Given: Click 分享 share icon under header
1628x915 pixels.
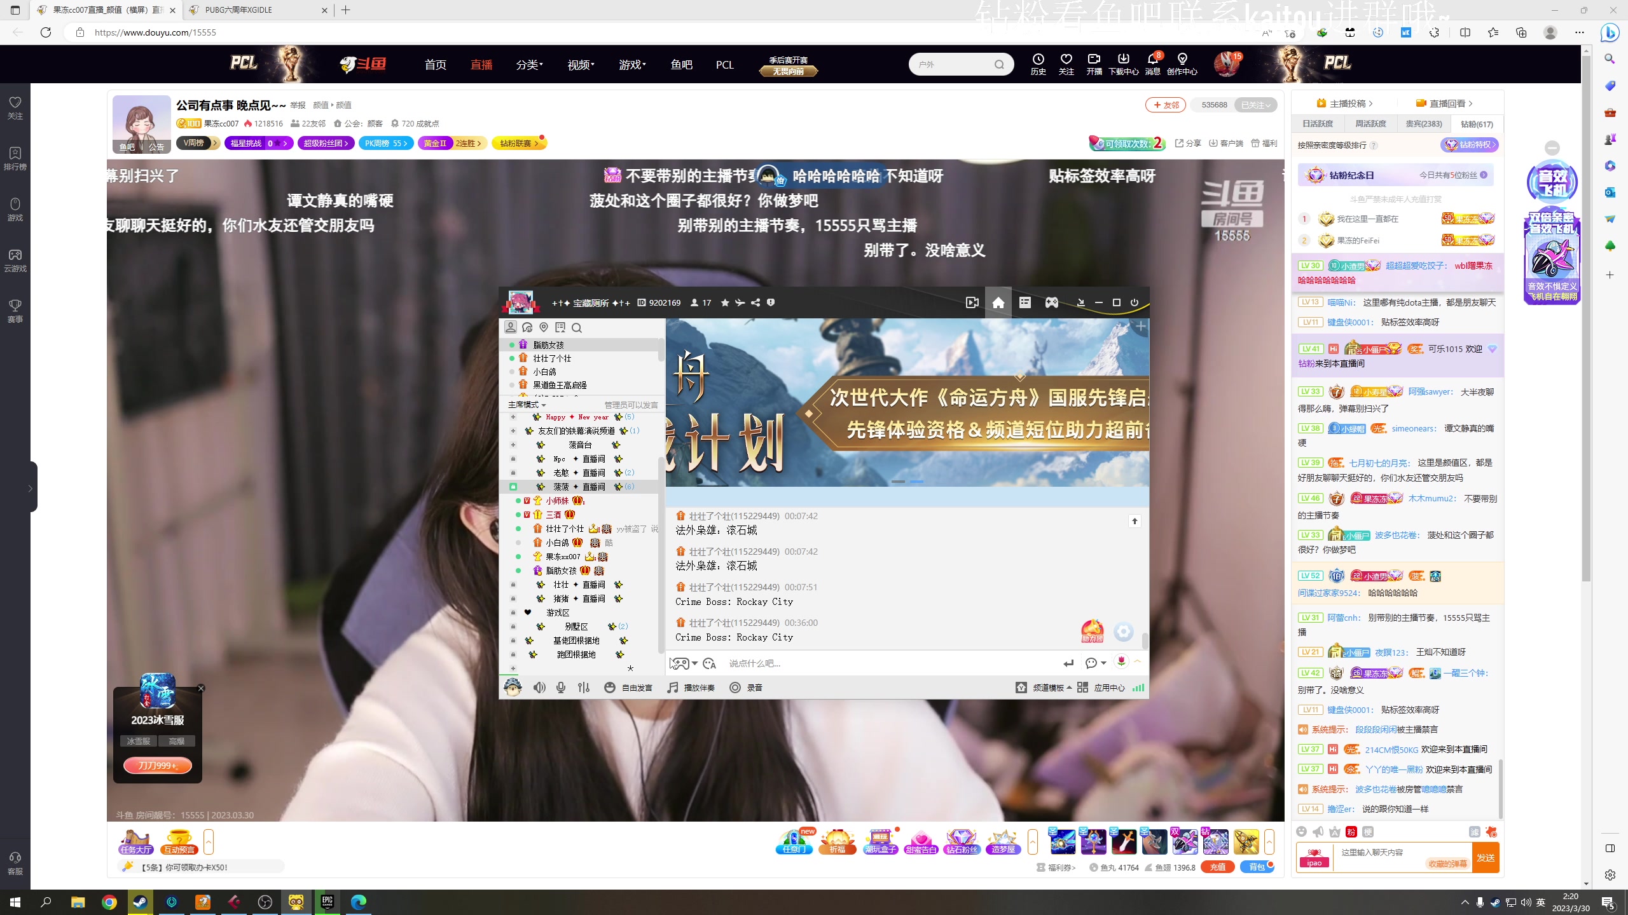Looking at the screenshot, I should pos(1188,143).
